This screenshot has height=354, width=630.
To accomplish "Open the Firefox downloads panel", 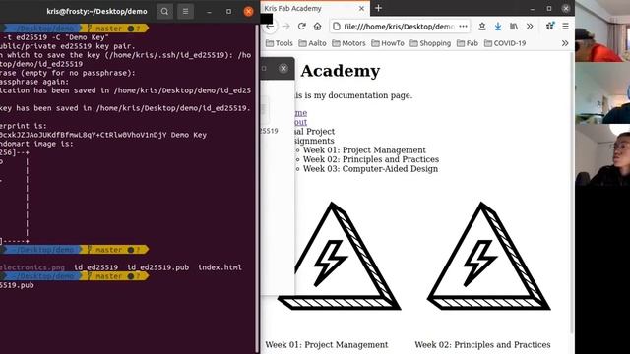I will 498,27.
